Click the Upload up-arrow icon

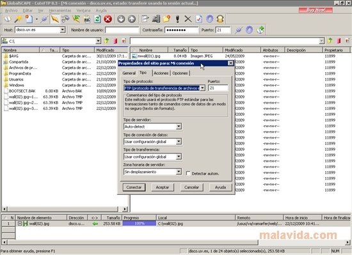132,19
